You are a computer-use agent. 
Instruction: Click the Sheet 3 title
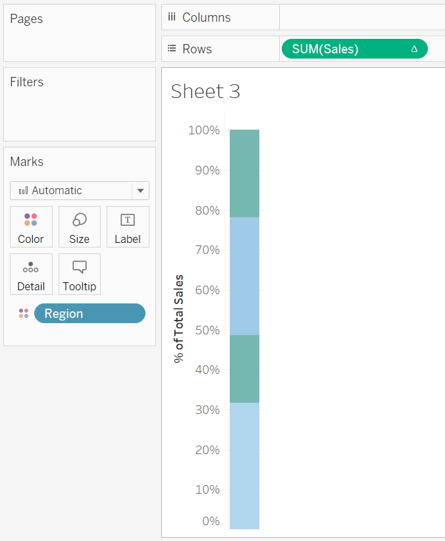click(x=205, y=92)
